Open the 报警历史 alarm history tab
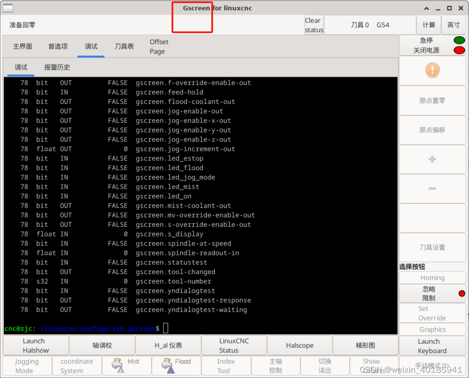 click(57, 67)
